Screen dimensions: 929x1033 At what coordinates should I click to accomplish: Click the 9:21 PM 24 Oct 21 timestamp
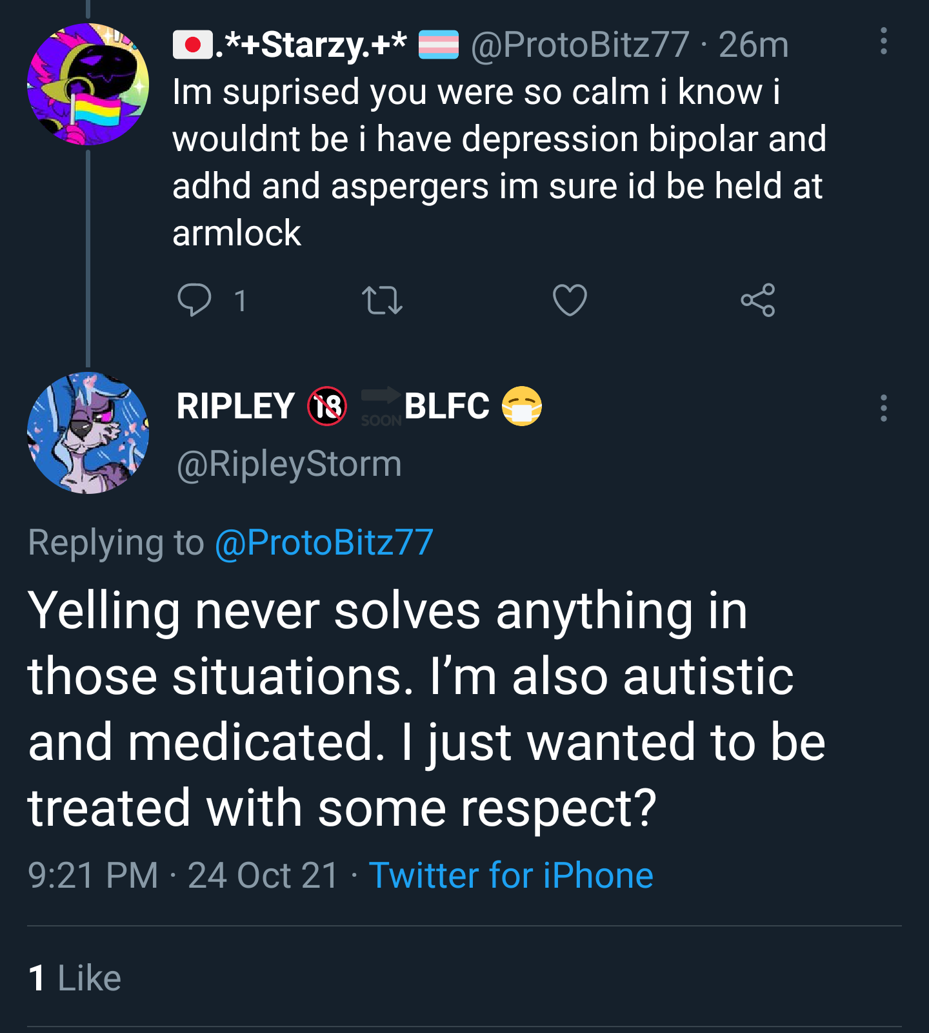click(183, 875)
